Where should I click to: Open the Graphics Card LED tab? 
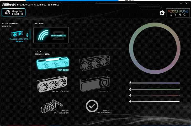14,12
